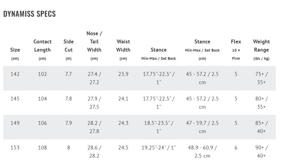Select the 142 size cell
This screenshot has width=281, height=167.
pyautogui.click(x=15, y=74)
